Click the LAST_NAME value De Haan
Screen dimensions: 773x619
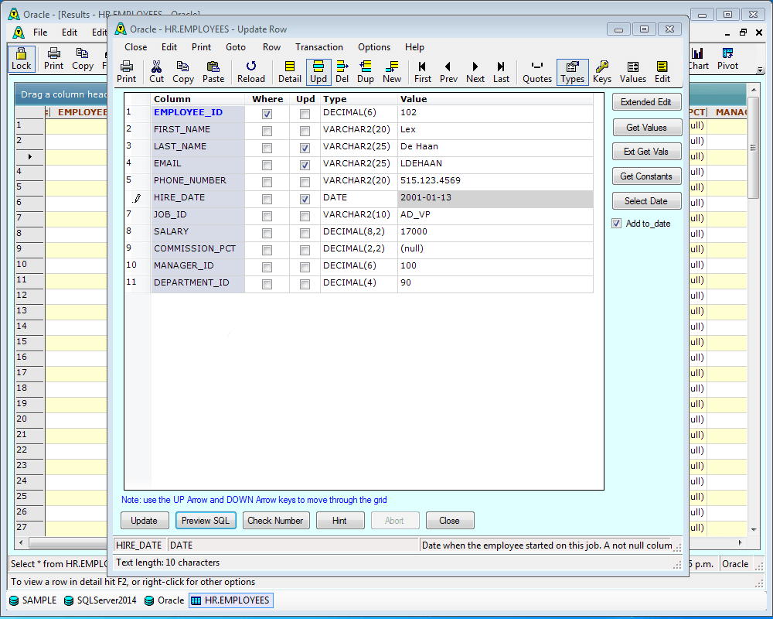pyautogui.click(x=495, y=146)
